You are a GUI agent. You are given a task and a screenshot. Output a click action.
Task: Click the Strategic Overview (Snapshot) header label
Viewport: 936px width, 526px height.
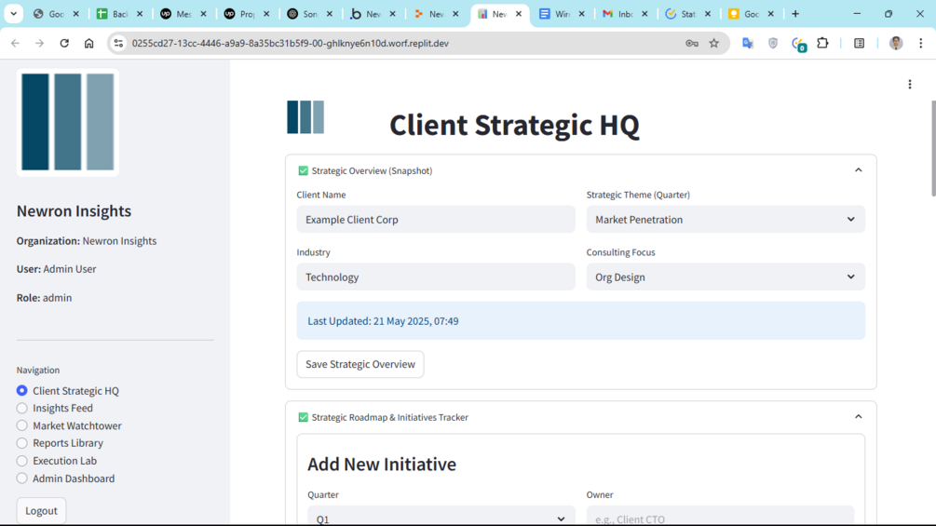pyautogui.click(x=372, y=170)
